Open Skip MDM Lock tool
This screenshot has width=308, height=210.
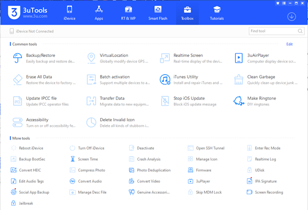[x=205, y=192]
